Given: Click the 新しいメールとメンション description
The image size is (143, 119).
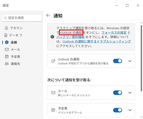Looking at the screenshot, I should tap(74, 95).
